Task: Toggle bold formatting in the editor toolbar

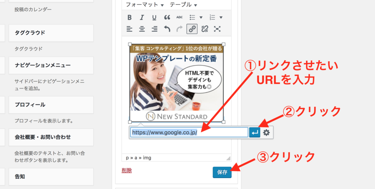Action: 129,17
